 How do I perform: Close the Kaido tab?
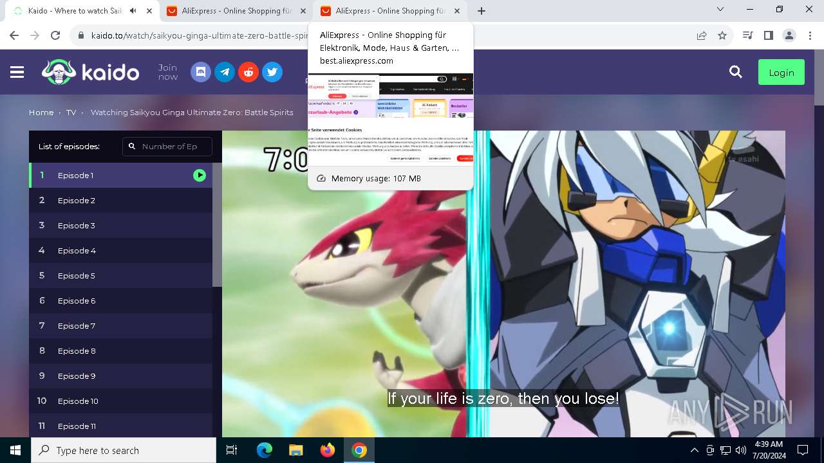tap(149, 11)
